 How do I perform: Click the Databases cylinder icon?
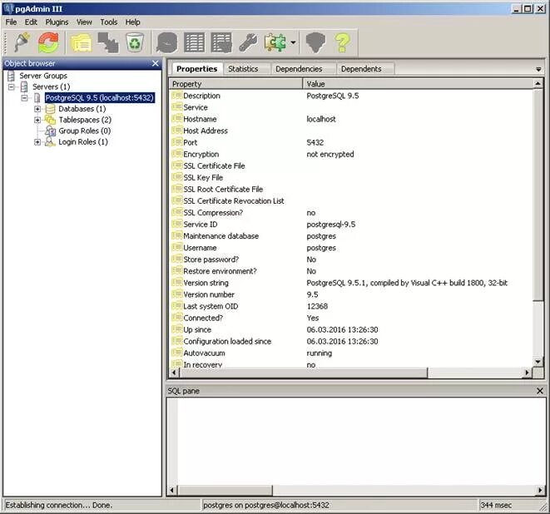point(51,109)
